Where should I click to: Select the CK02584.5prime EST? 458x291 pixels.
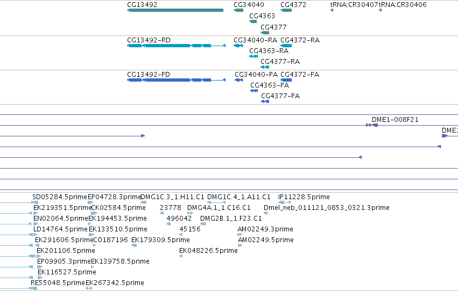pyautogui.click(x=94, y=213)
